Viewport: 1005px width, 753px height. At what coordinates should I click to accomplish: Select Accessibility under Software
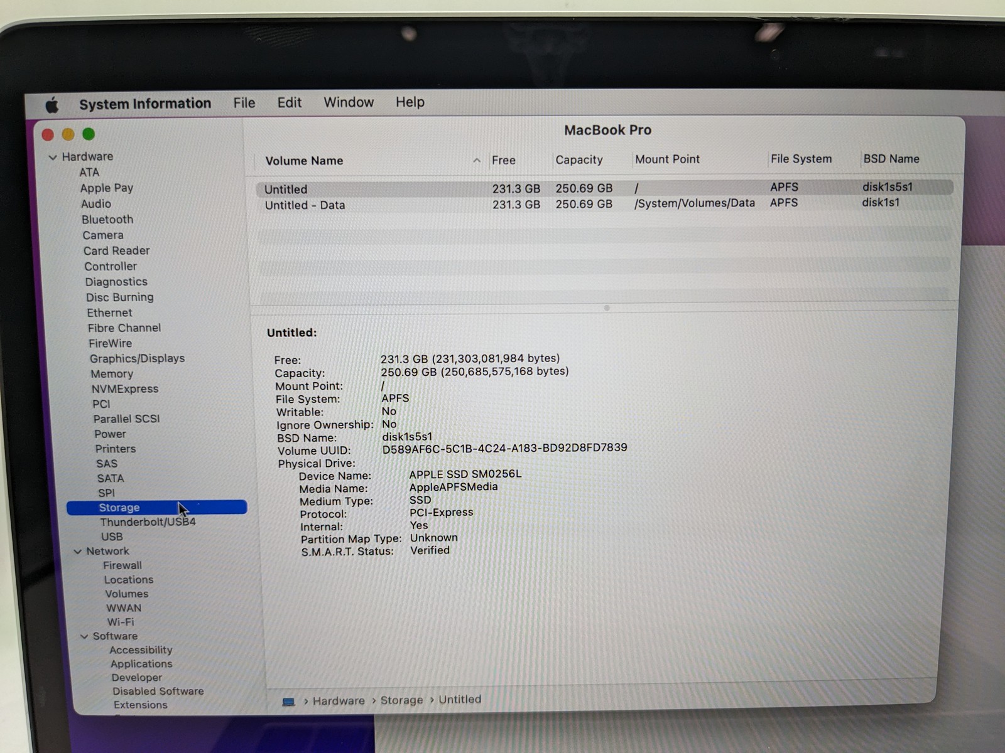[x=141, y=650]
